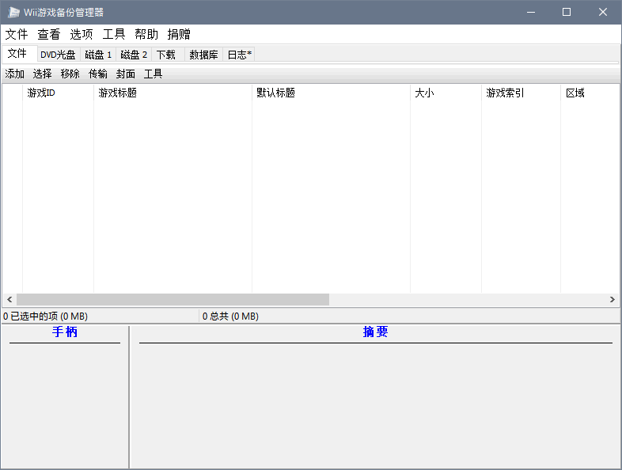Open the 工具 menu in menu bar
Image resolution: width=622 pixels, height=470 pixels.
(x=114, y=34)
